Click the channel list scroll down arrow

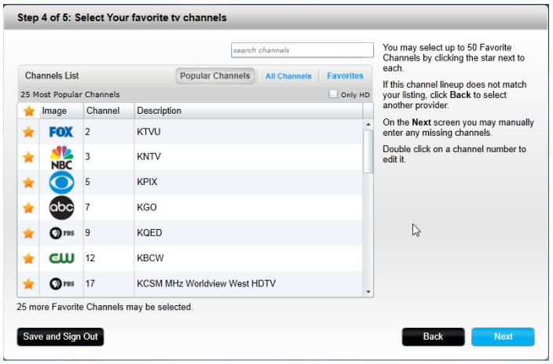(x=368, y=292)
